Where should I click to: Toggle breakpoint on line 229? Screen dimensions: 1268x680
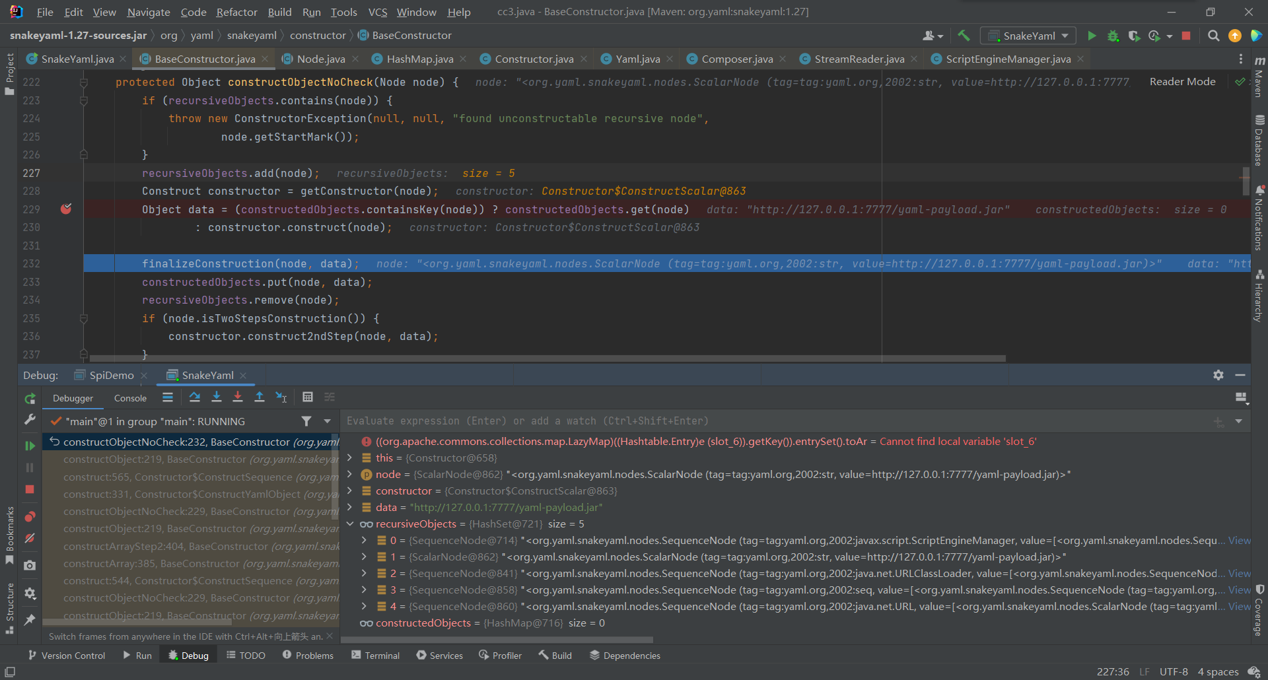point(66,209)
